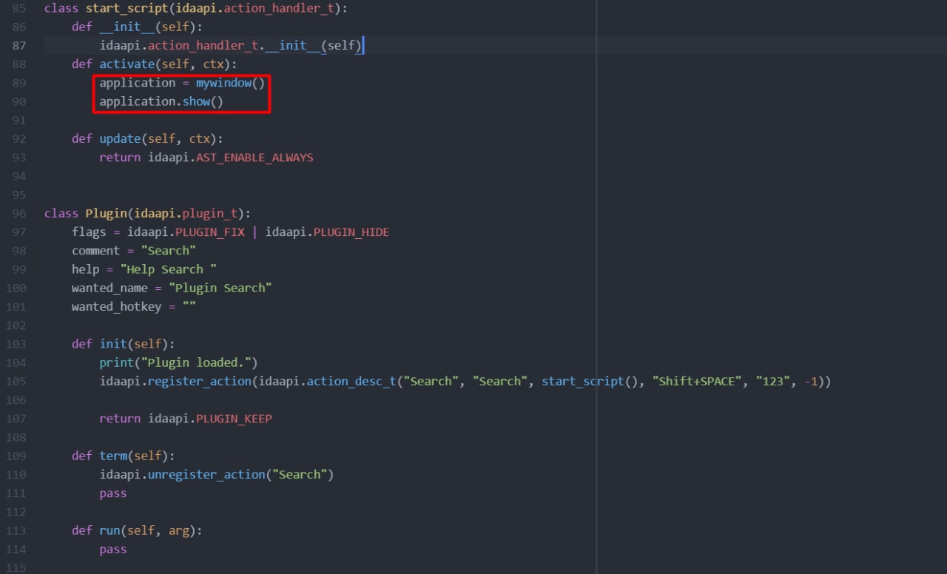
Task: Click the PLUGIN_FIX constant
Action: tap(209, 232)
